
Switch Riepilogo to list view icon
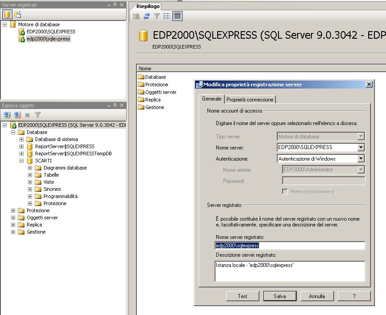click(x=167, y=16)
